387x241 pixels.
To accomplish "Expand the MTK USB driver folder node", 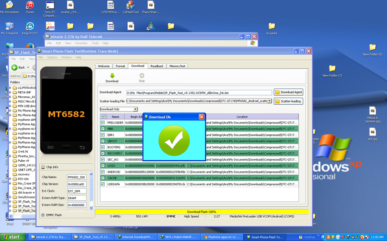I will [10, 106].
